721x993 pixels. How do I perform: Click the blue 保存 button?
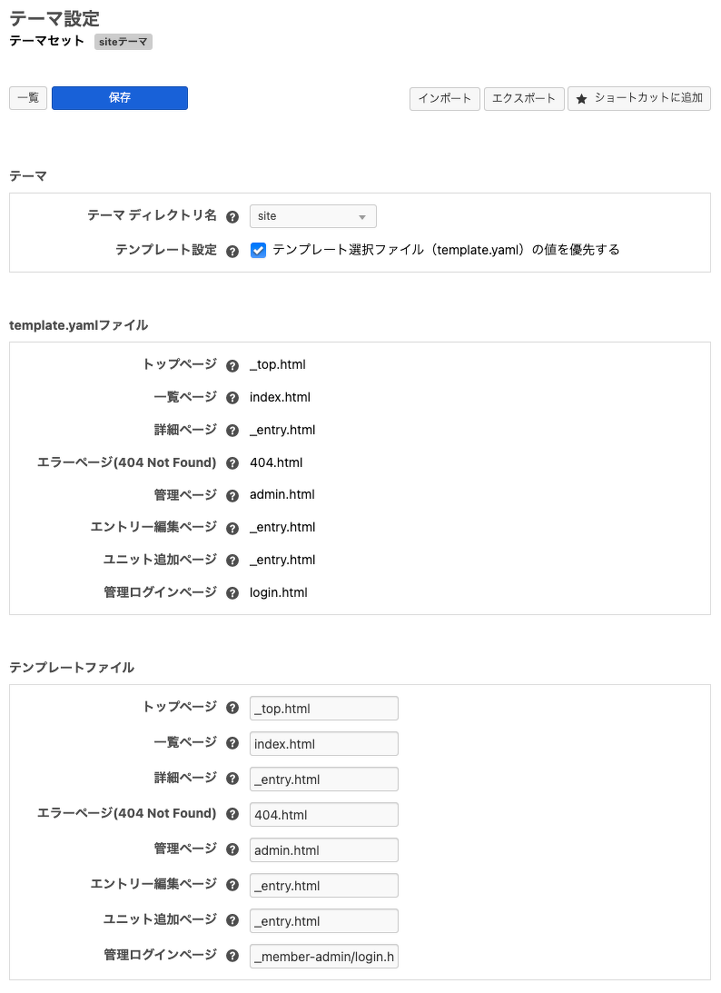point(119,97)
